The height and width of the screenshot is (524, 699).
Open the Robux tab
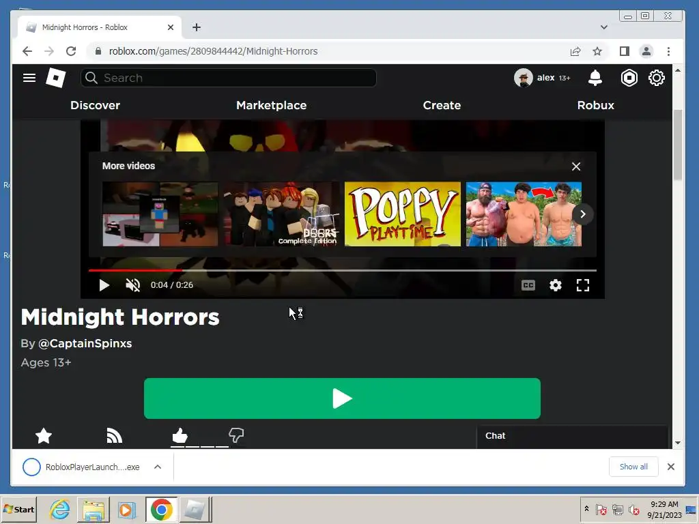tap(595, 105)
